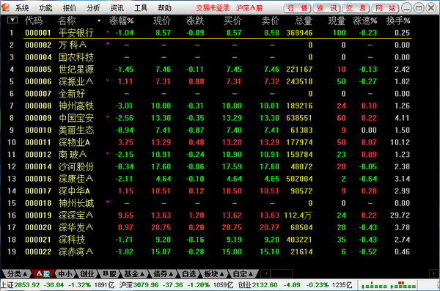The image size is (440, 291).
Task: Open the dropdown arrow beside 代码 header
Action: (x=12, y=21)
